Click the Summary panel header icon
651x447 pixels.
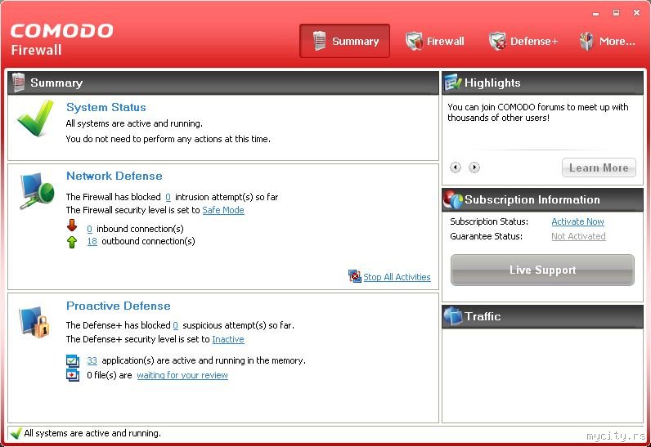tap(18, 82)
